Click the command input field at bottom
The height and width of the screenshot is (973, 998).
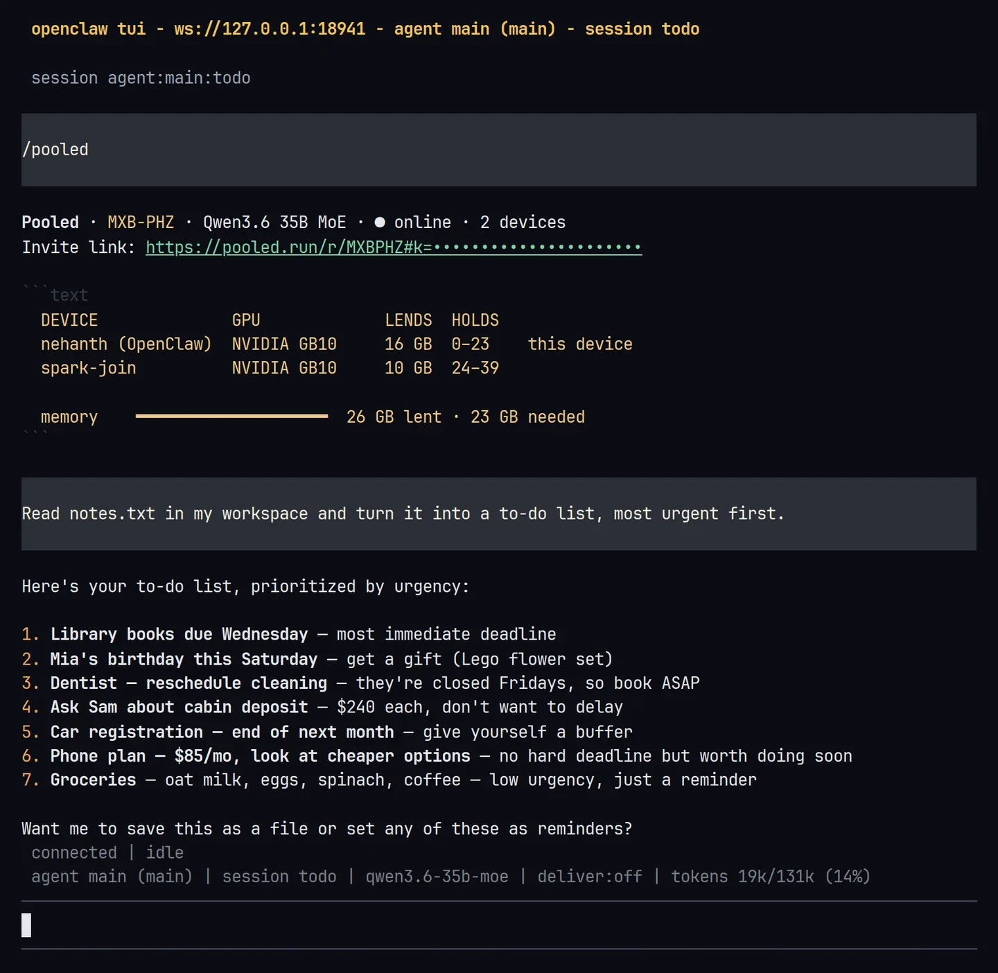coord(499,925)
